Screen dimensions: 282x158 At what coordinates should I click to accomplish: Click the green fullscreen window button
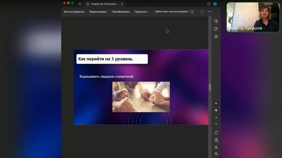click(72, 3)
